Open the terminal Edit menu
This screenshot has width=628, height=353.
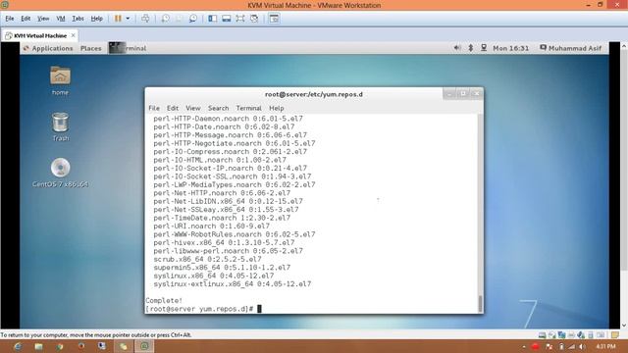coord(173,108)
